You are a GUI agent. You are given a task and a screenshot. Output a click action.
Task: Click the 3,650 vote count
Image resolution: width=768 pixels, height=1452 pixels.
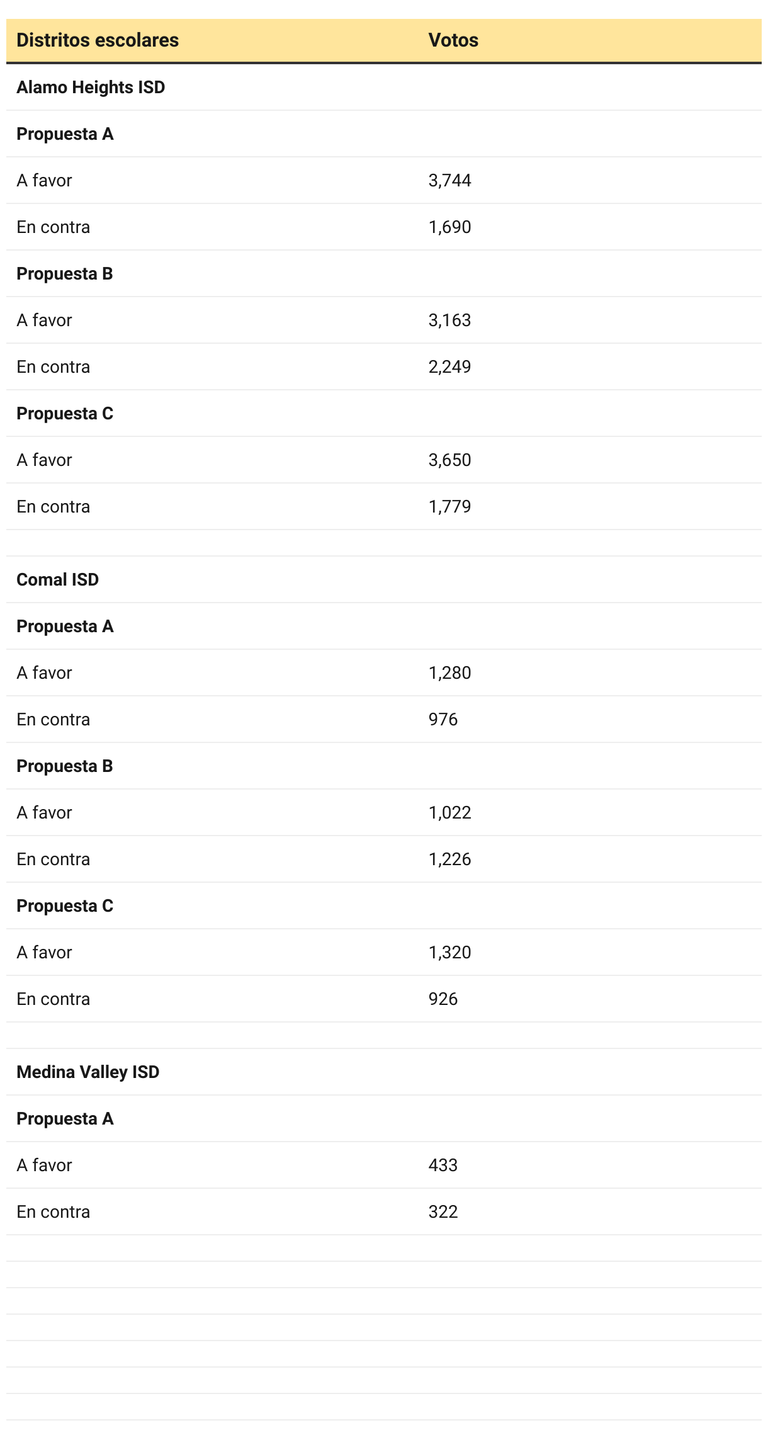point(449,460)
